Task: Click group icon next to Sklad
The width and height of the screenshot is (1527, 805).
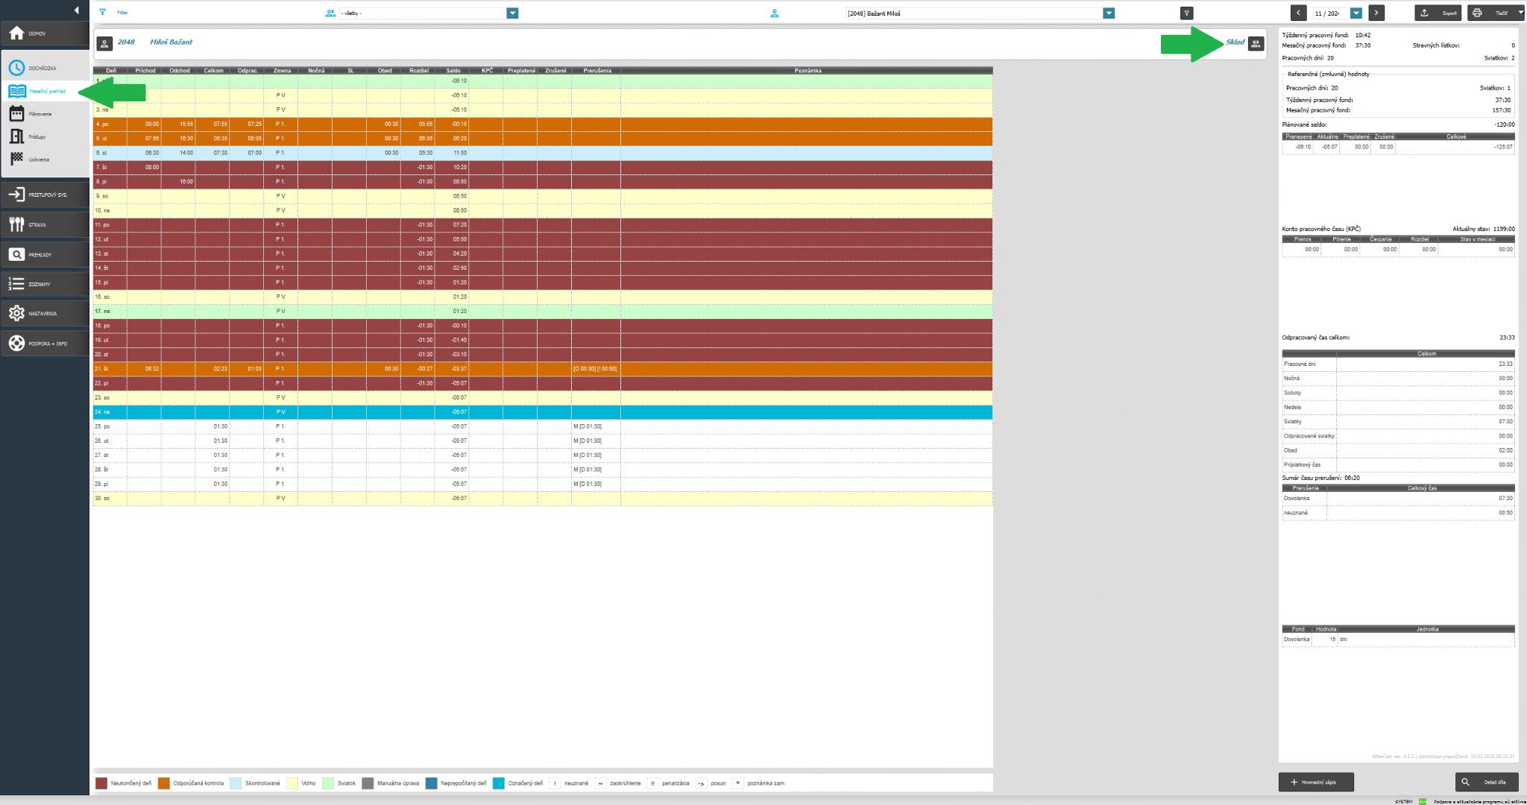Action: click(1256, 43)
